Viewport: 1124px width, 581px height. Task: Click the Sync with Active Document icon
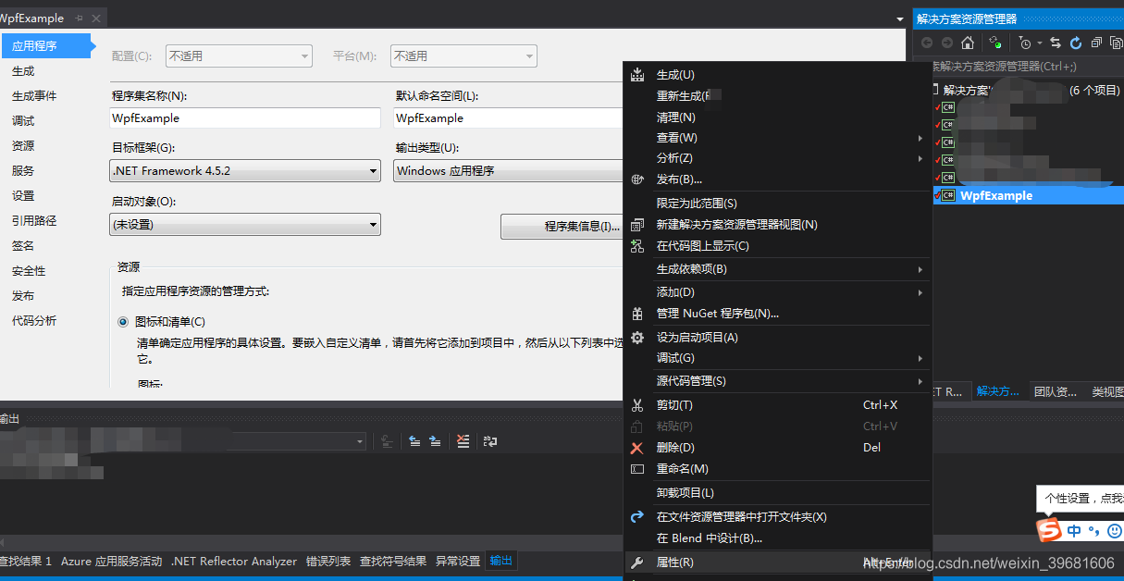1056,43
